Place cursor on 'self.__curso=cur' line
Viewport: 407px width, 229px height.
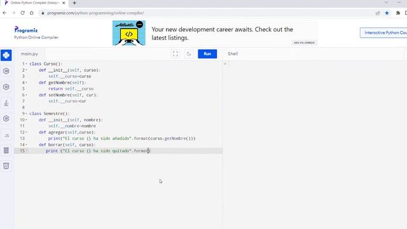click(x=67, y=101)
